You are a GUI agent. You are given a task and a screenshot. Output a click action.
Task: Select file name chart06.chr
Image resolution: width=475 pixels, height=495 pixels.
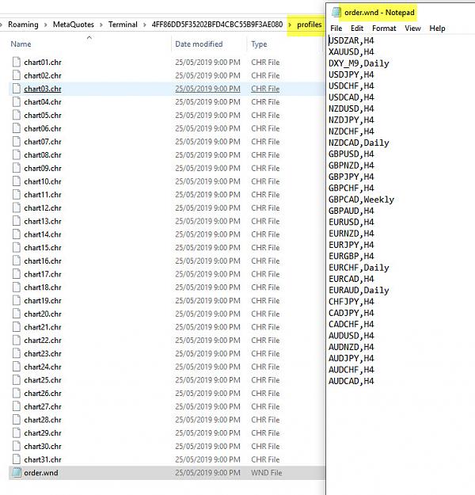pos(43,129)
